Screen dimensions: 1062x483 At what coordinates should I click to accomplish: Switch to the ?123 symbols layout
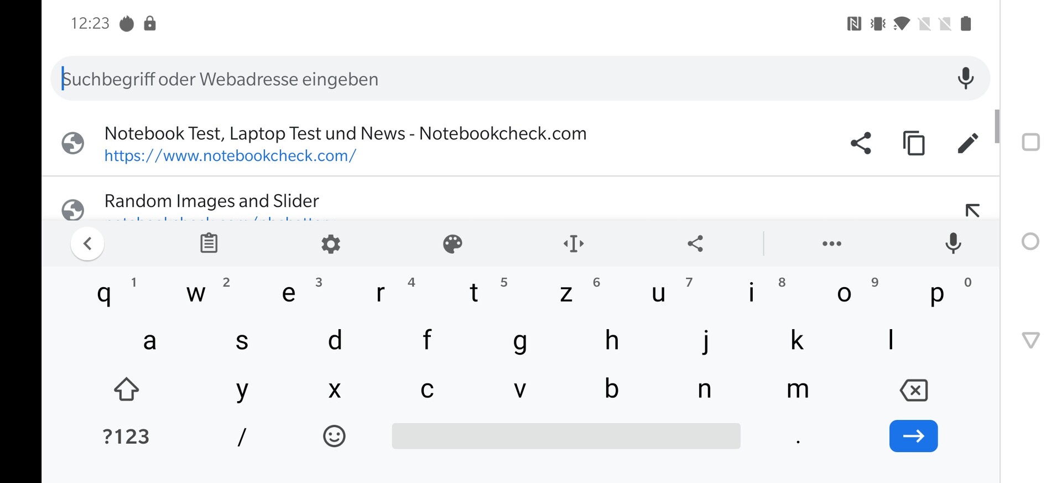126,437
